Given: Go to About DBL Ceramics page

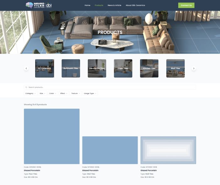Looking at the screenshot, I should click(135, 5).
